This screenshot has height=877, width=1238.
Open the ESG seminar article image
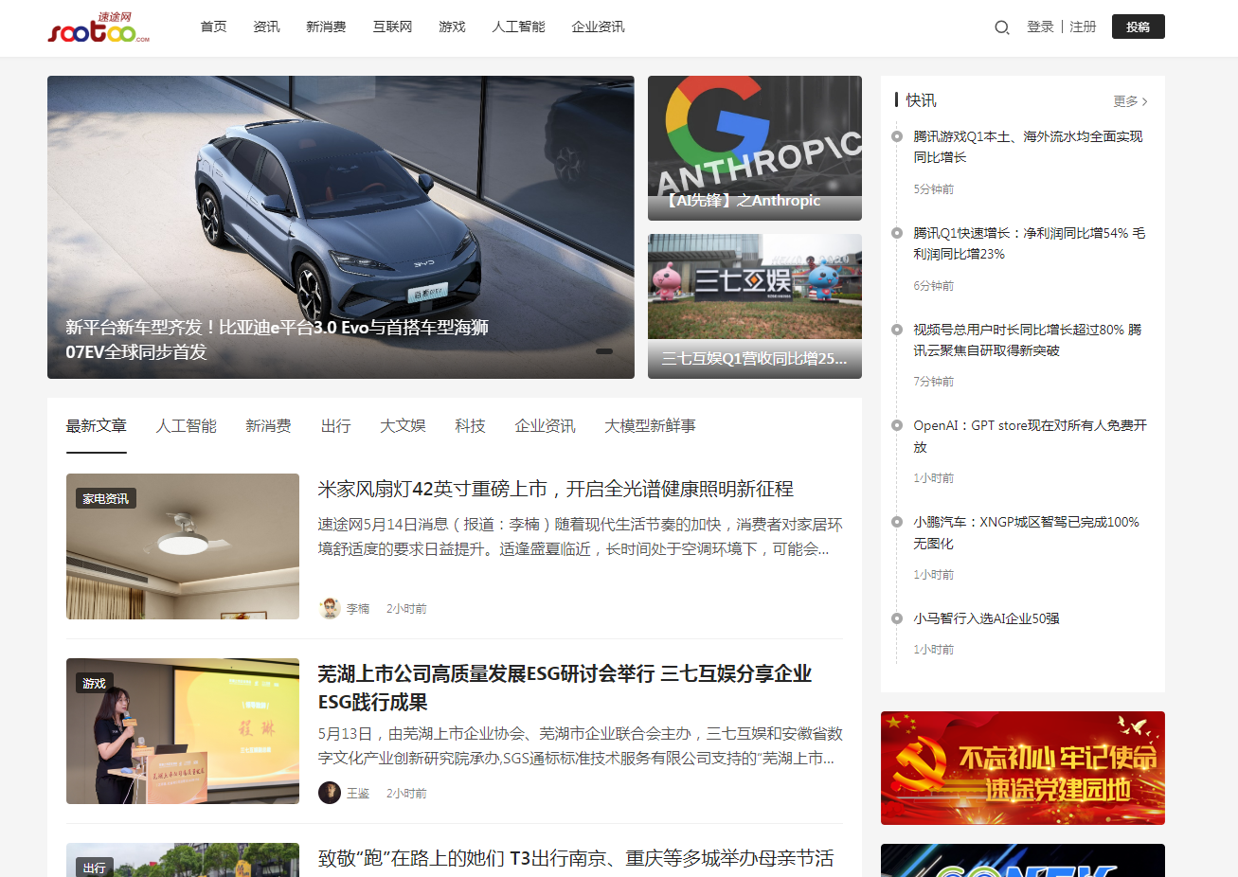[x=183, y=731]
